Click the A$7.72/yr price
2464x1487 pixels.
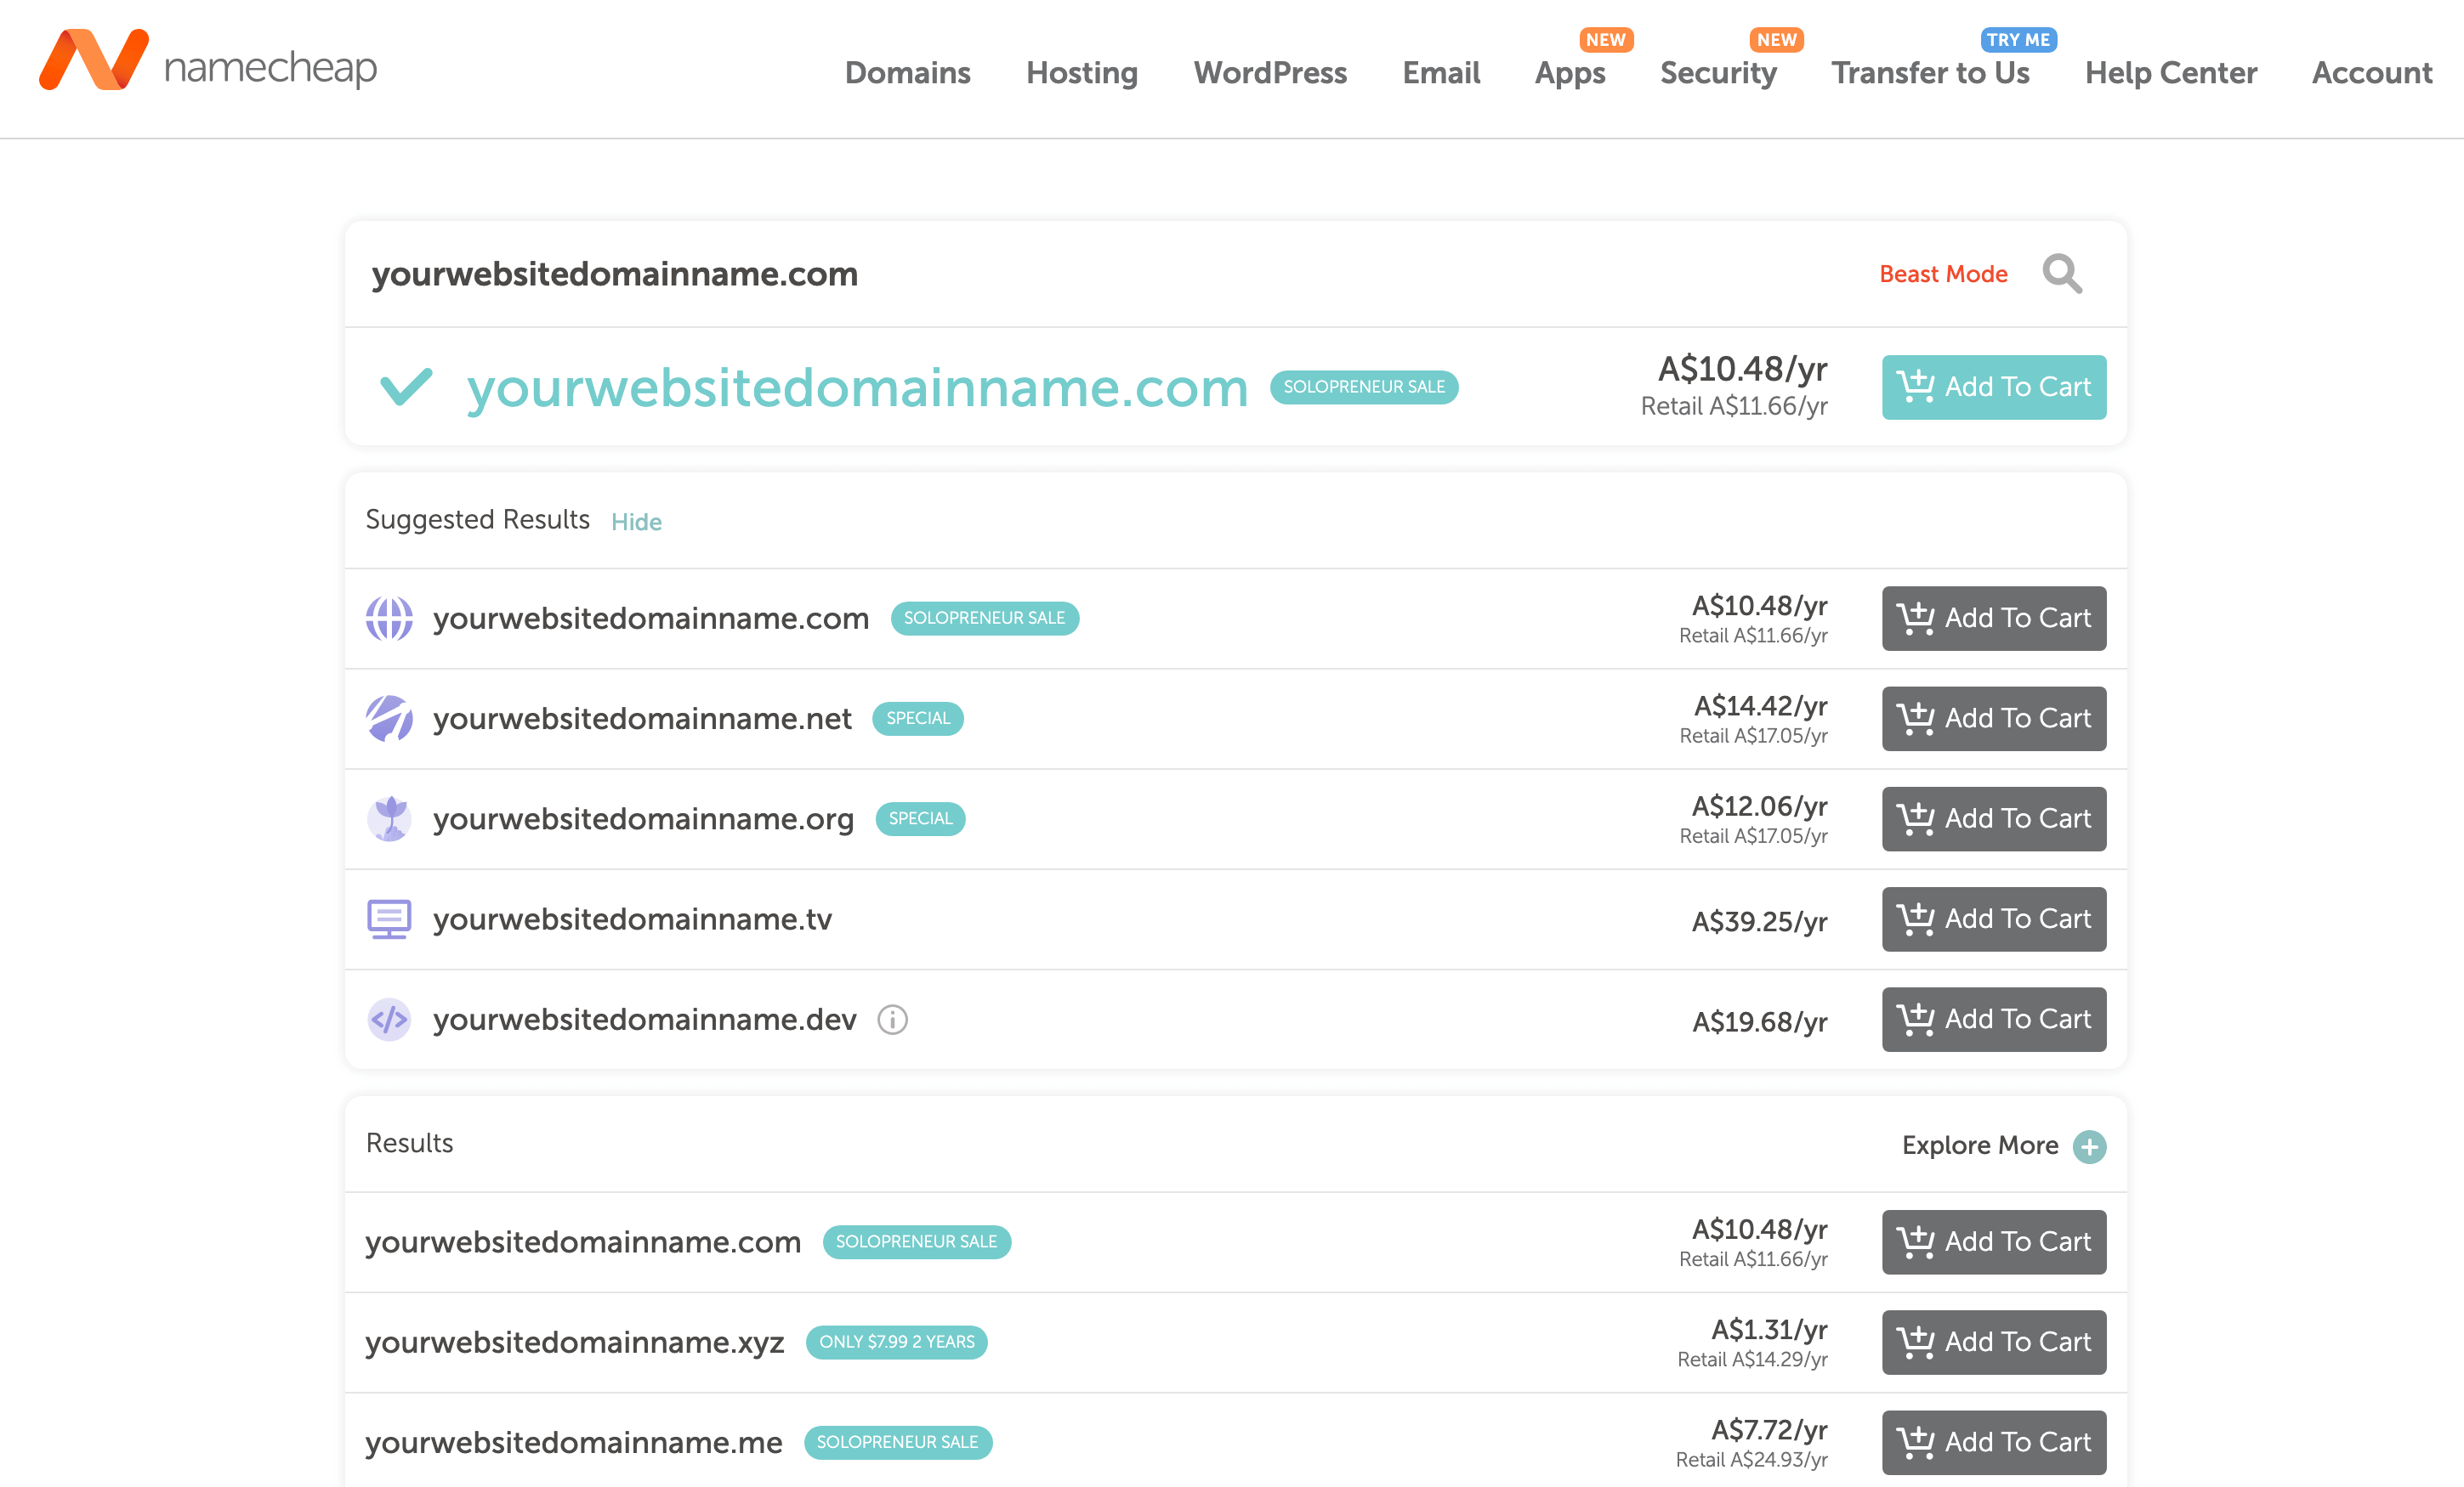point(1769,1429)
